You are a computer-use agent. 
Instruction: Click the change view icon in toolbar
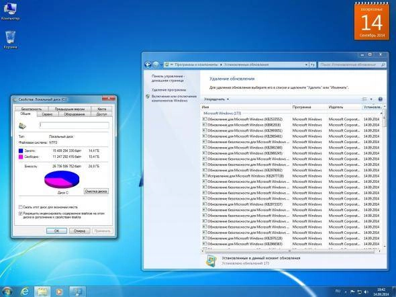(364, 99)
